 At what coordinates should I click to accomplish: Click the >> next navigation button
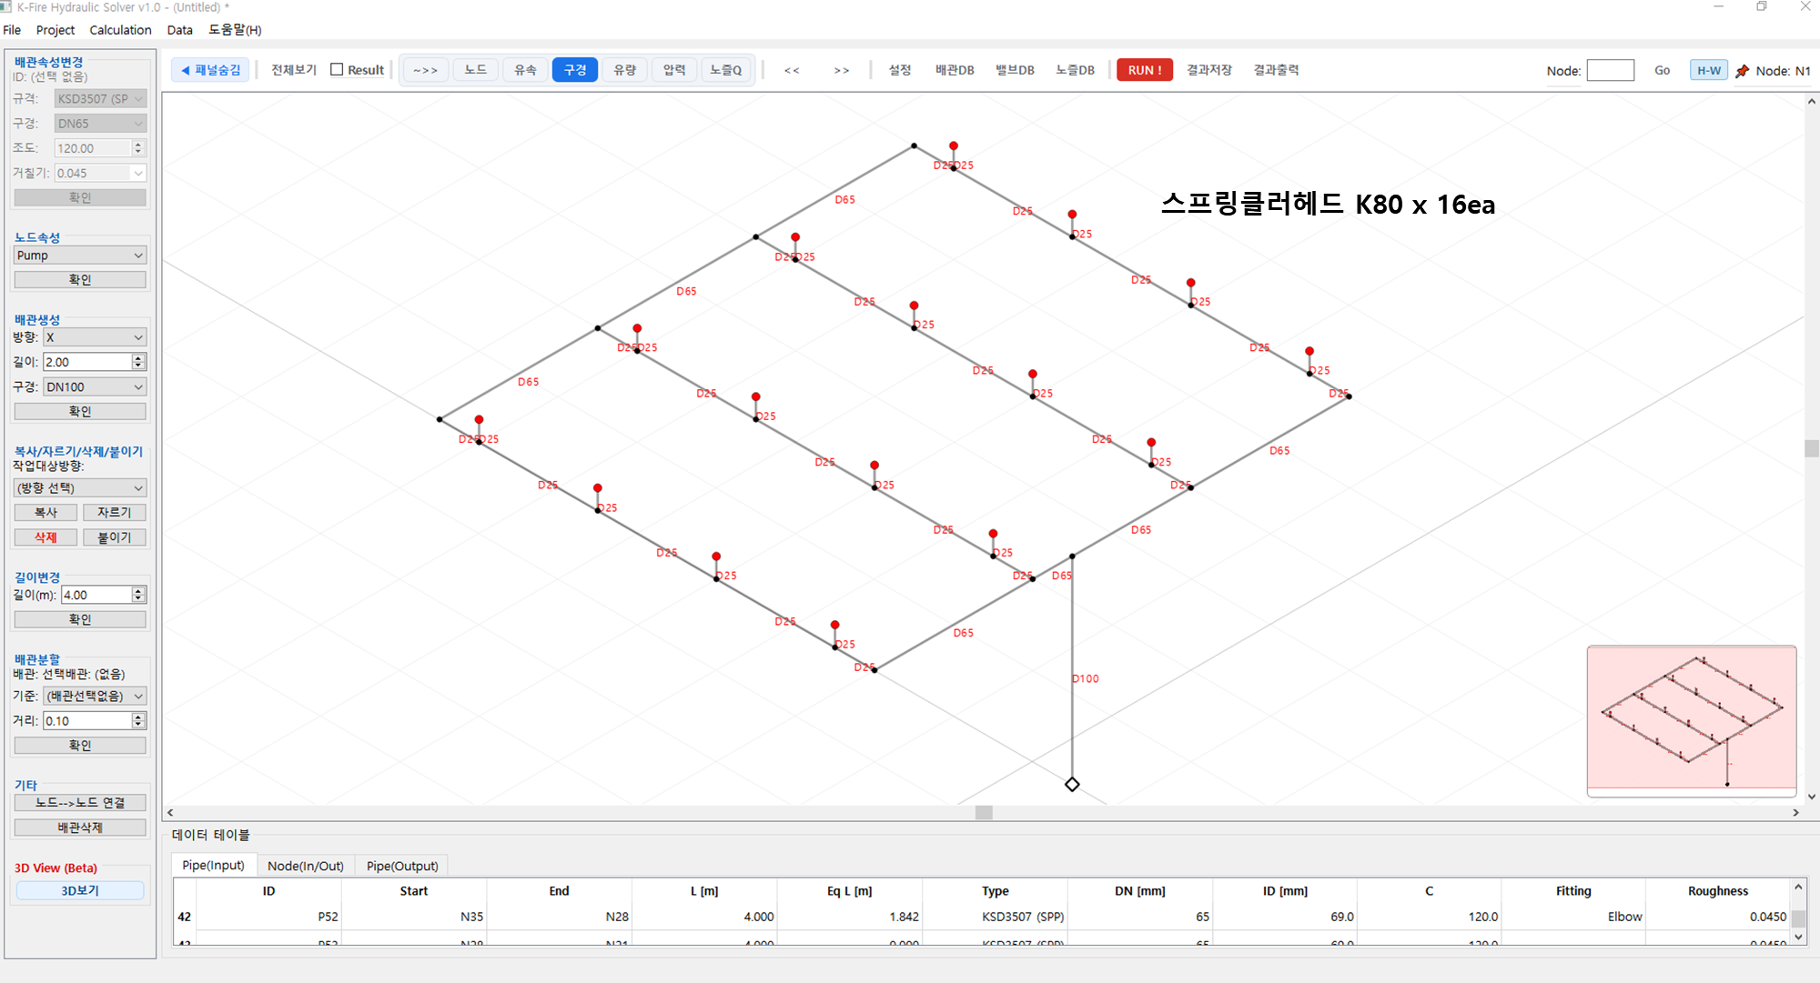tap(841, 70)
